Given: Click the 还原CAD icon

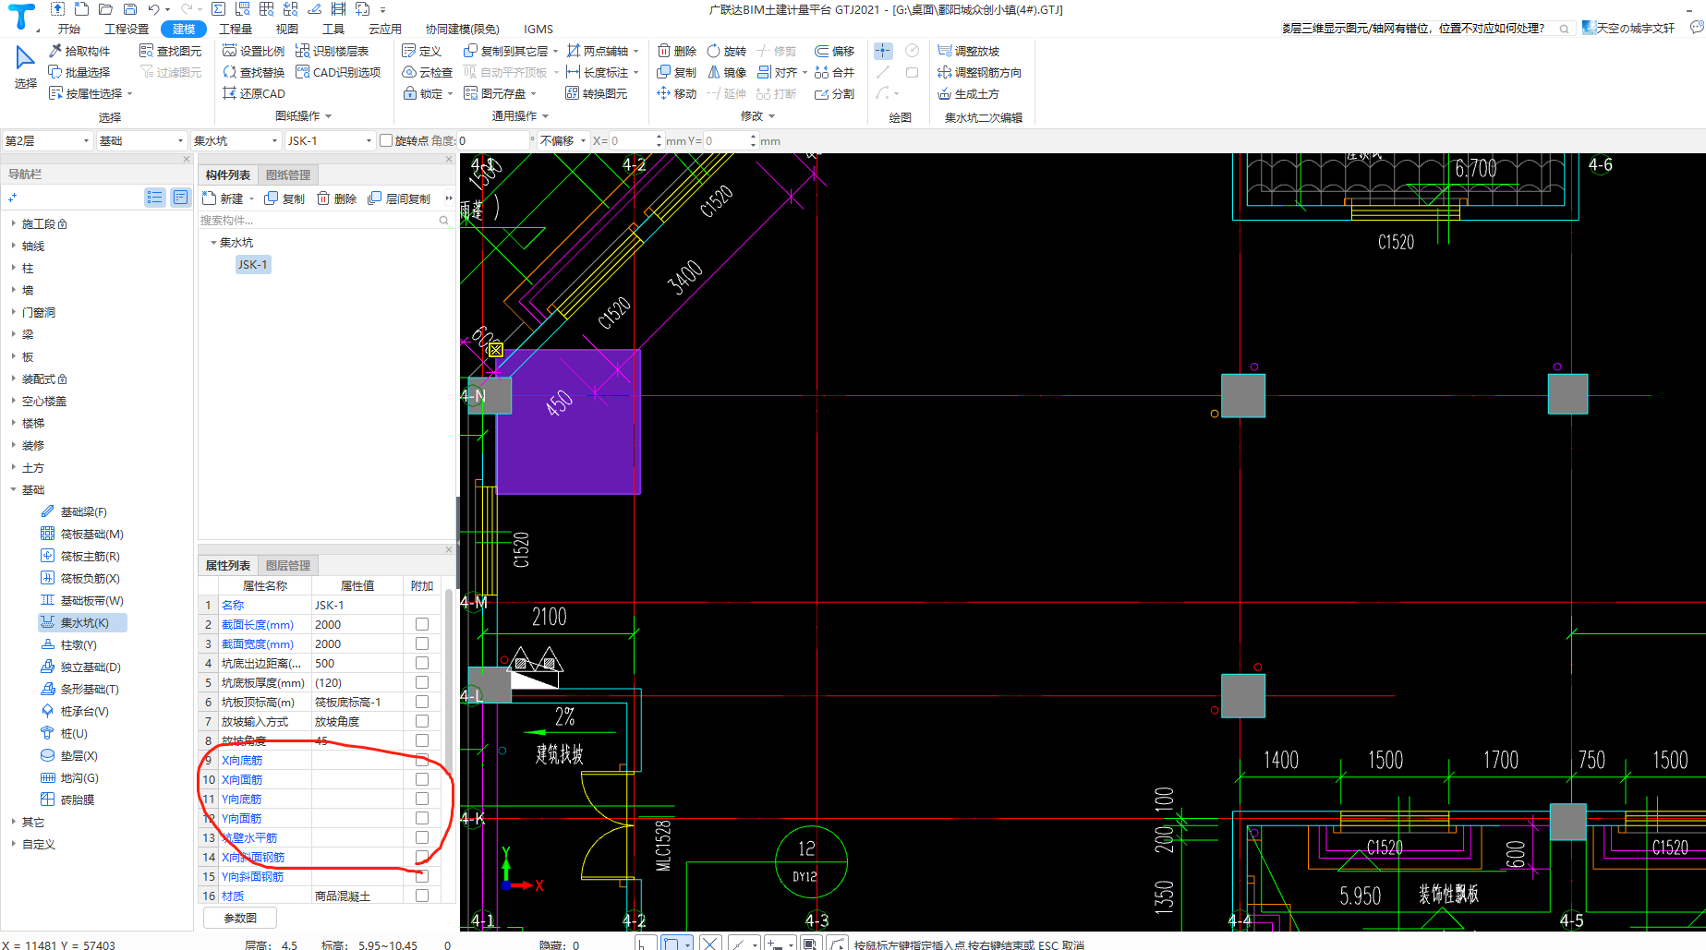Looking at the screenshot, I should coord(230,93).
